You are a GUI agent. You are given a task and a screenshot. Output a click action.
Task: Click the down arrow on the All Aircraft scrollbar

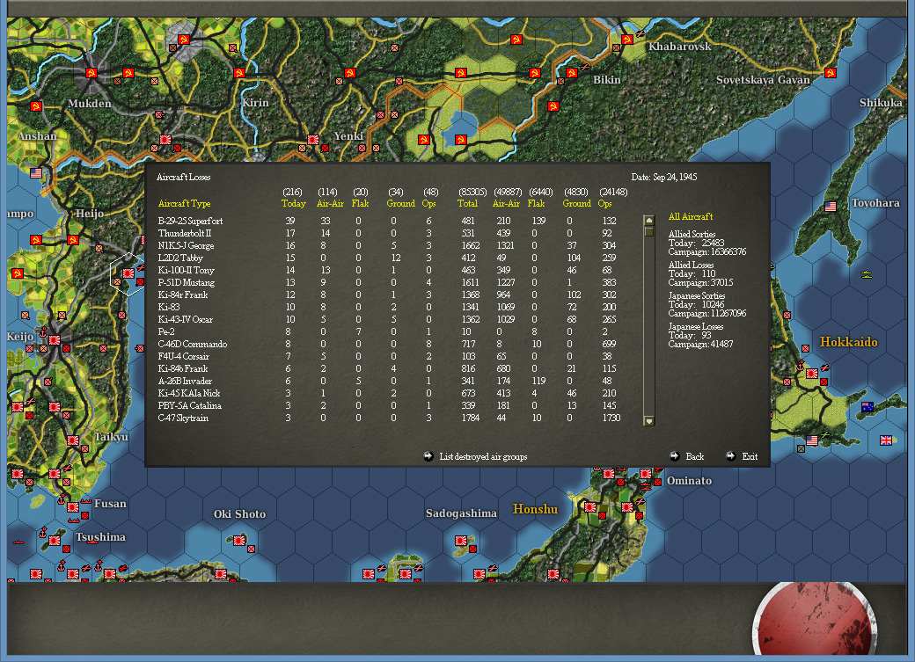pos(648,420)
